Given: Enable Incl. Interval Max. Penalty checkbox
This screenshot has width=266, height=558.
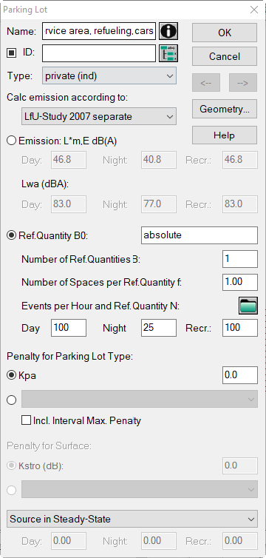Looking at the screenshot, I should coord(27,420).
